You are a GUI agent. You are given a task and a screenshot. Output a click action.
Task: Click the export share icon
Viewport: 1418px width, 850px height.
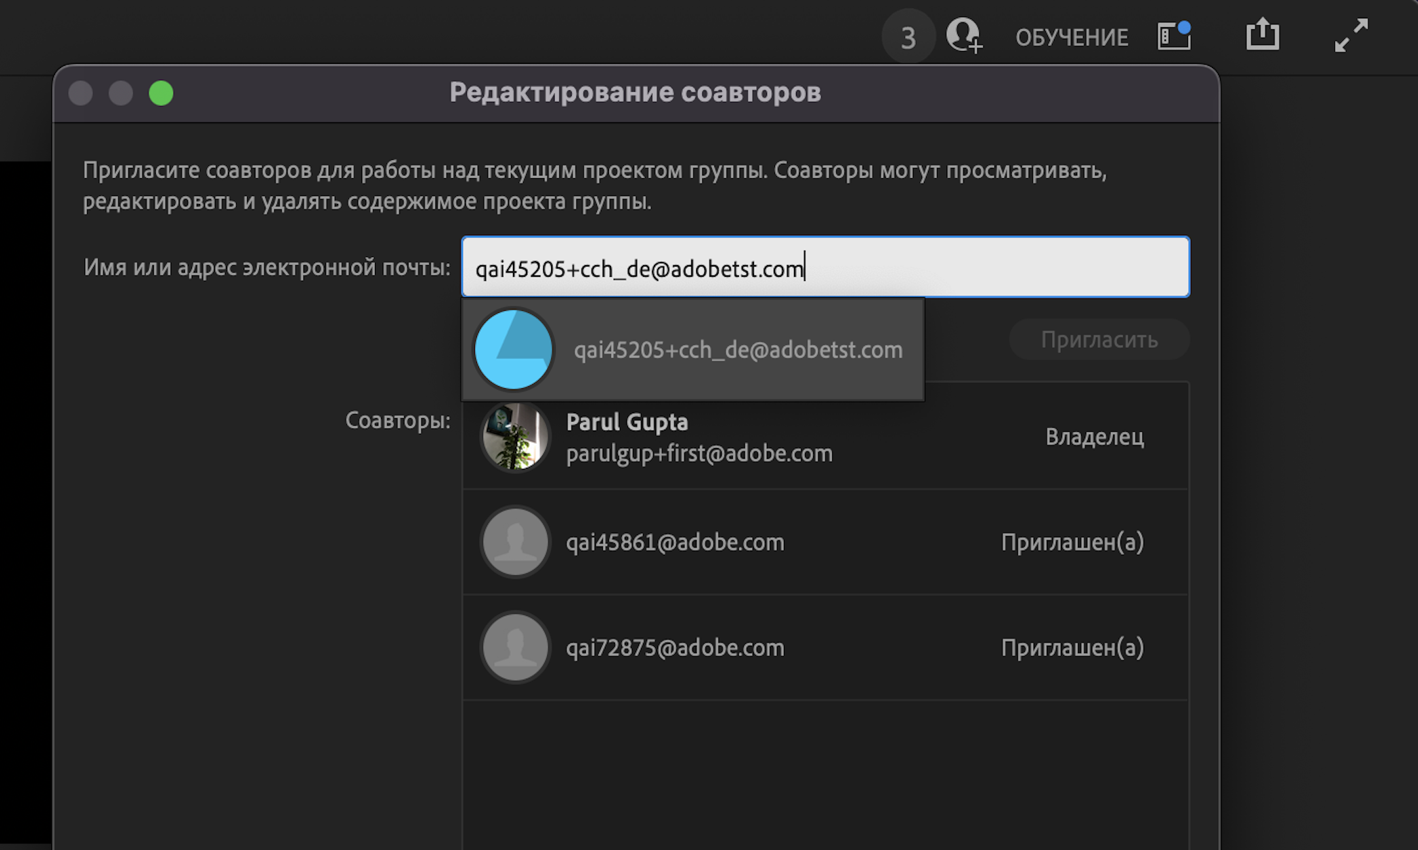coord(1262,35)
